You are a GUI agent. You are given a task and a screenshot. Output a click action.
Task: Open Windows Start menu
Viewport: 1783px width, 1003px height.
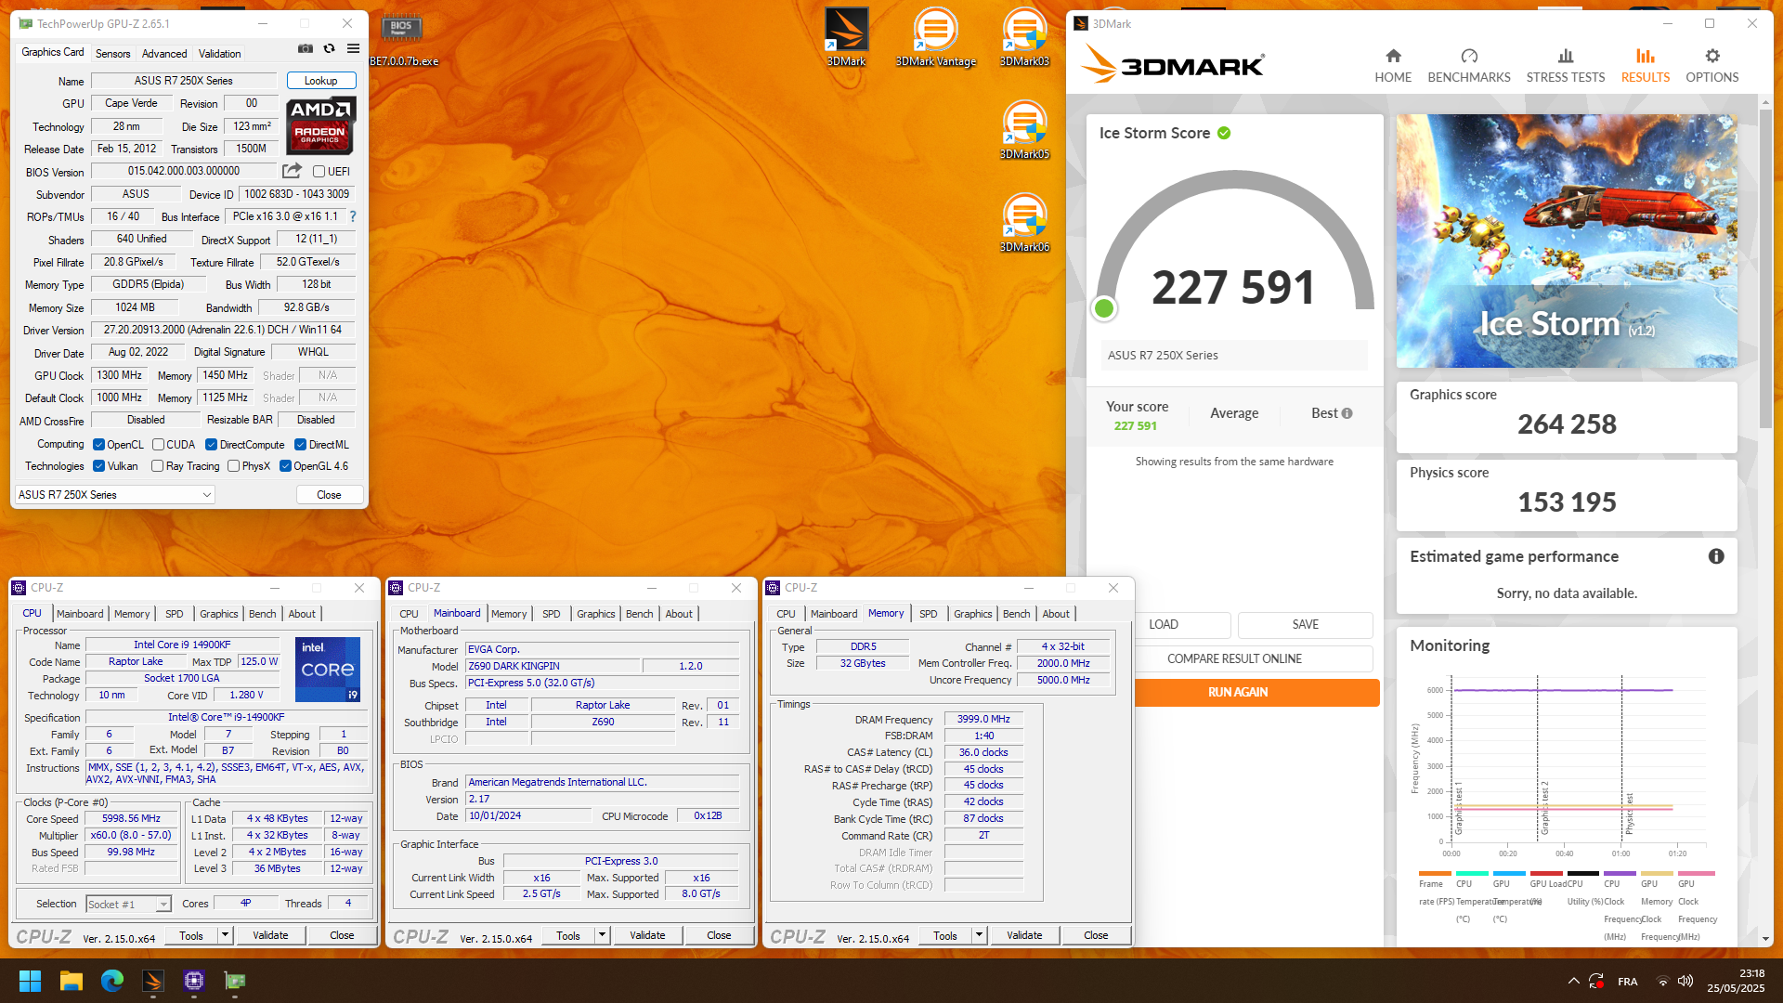[30, 981]
